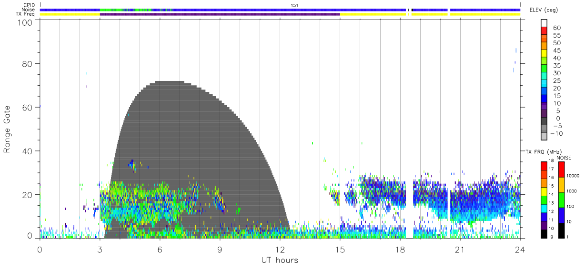This screenshot has height=270, width=585.
Task: Pick the white top box of ELEV colorbar
Action: pyautogui.click(x=545, y=23)
